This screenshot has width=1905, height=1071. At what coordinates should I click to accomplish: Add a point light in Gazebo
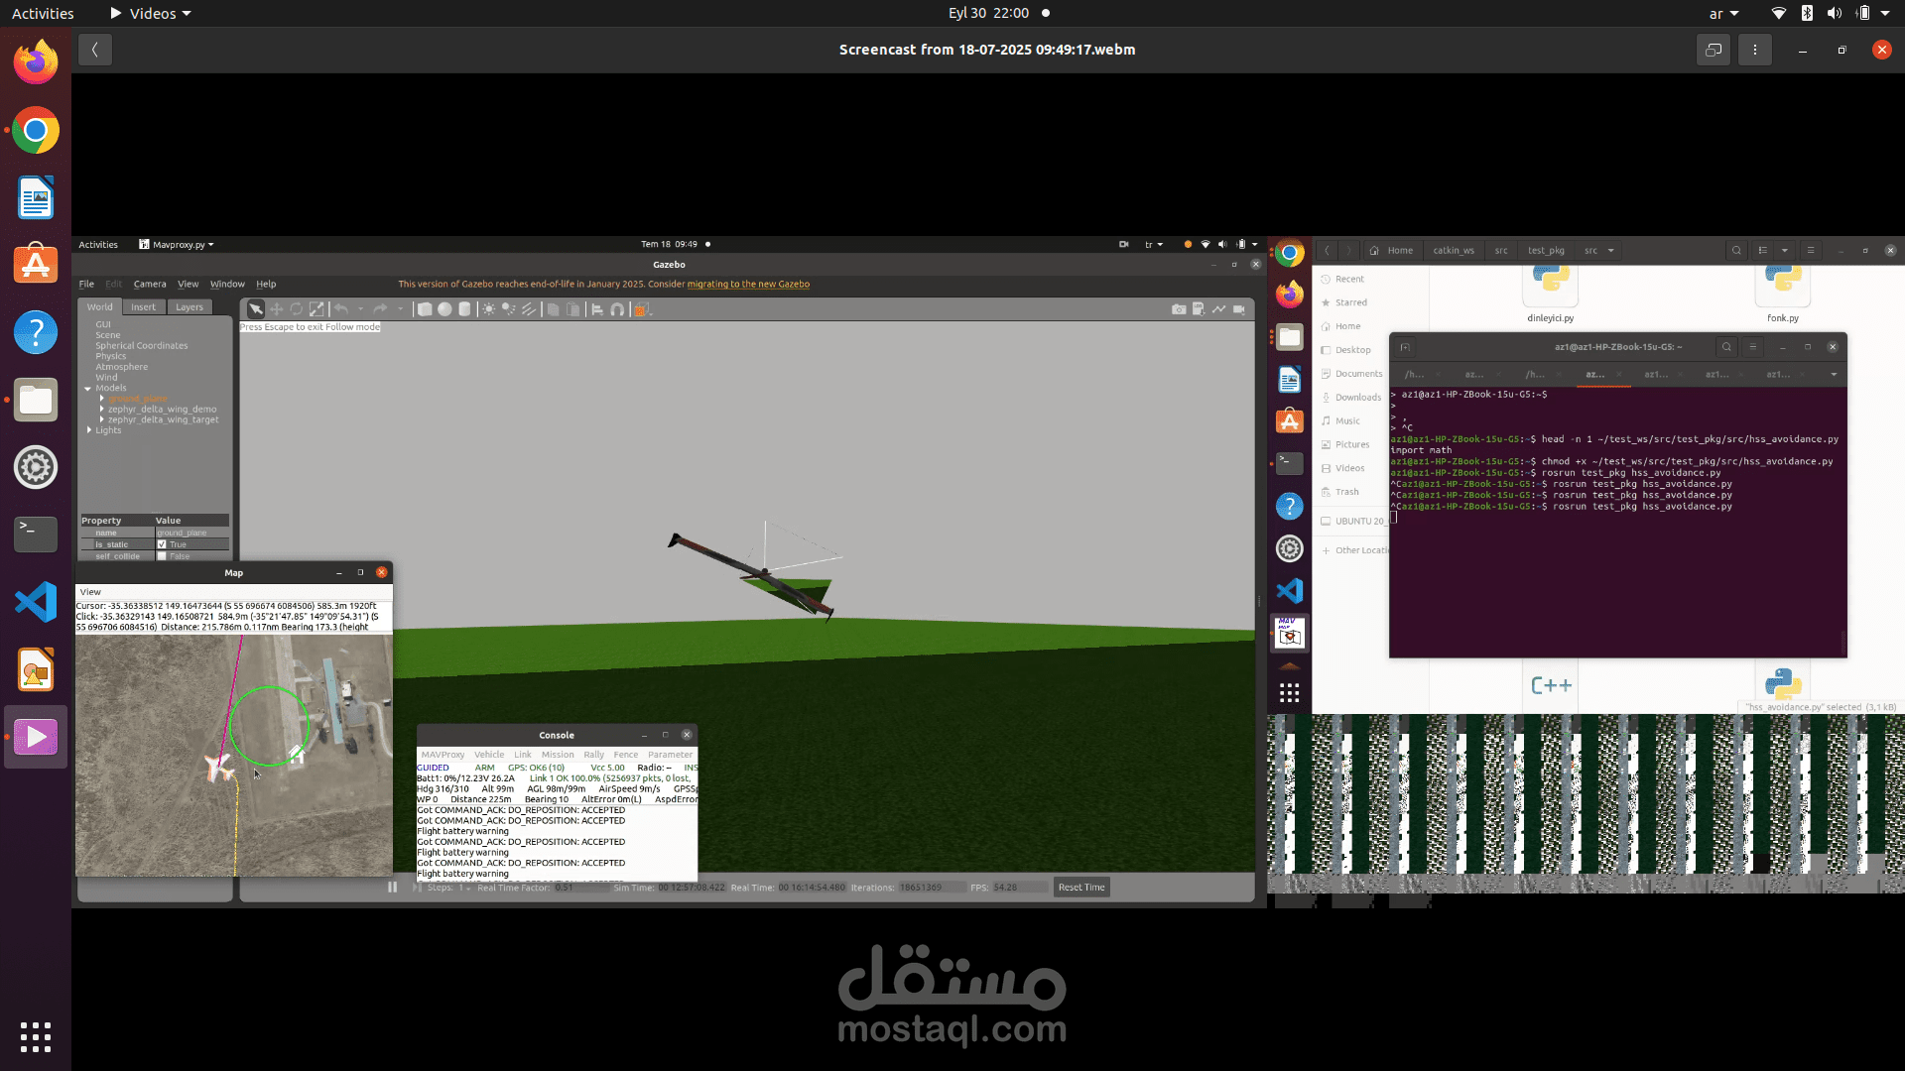(x=488, y=309)
